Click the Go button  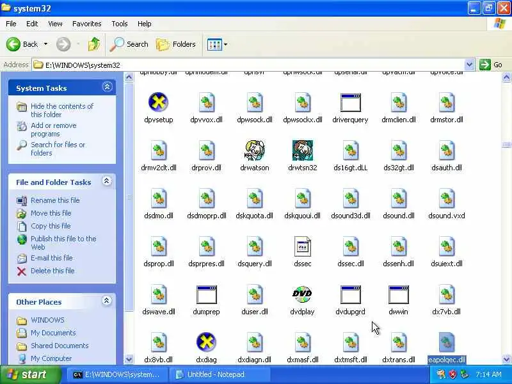[x=491, y=65]
